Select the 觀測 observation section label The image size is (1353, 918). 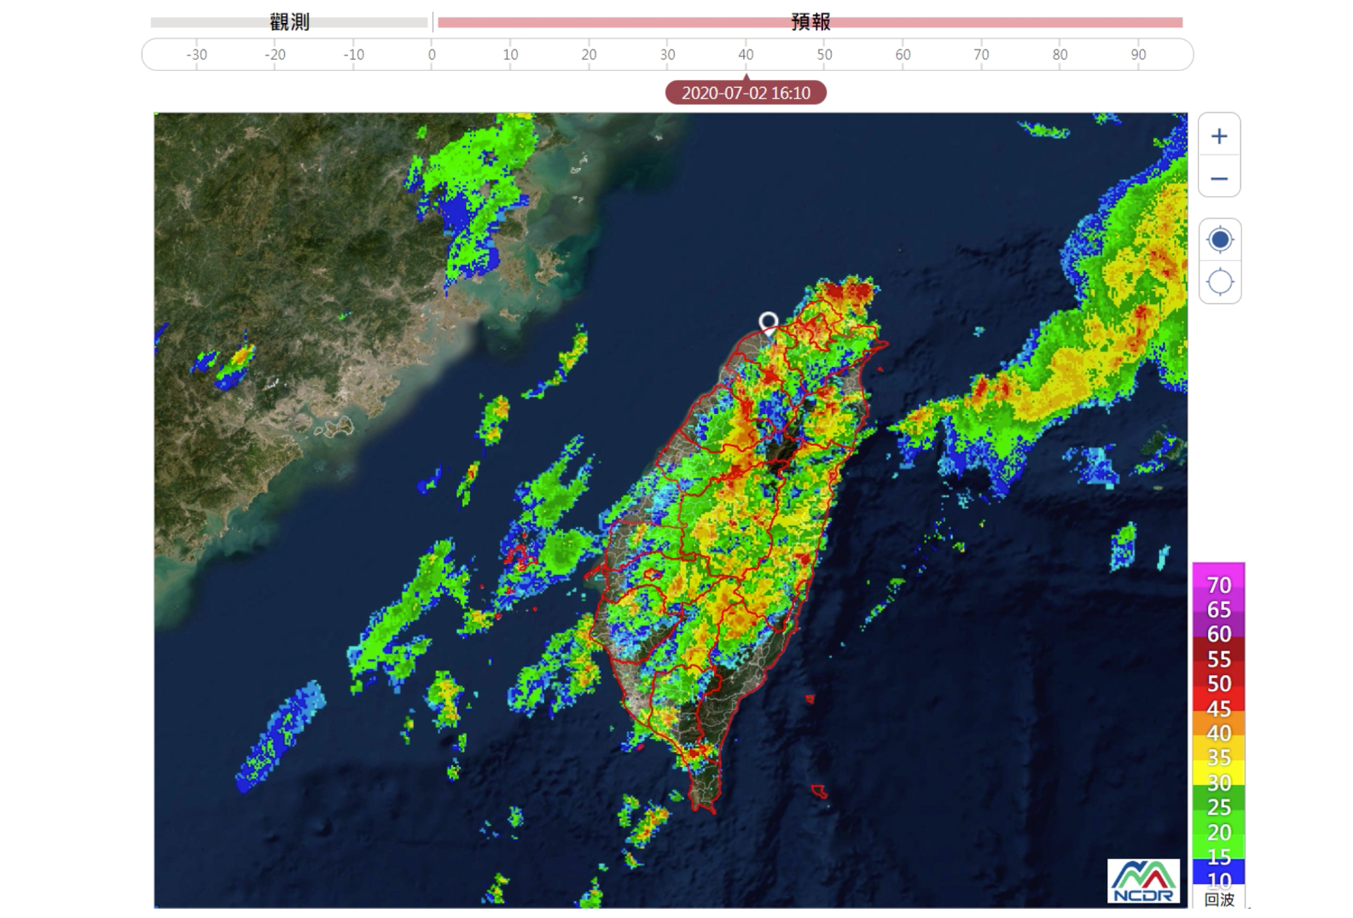pos(289,22)
